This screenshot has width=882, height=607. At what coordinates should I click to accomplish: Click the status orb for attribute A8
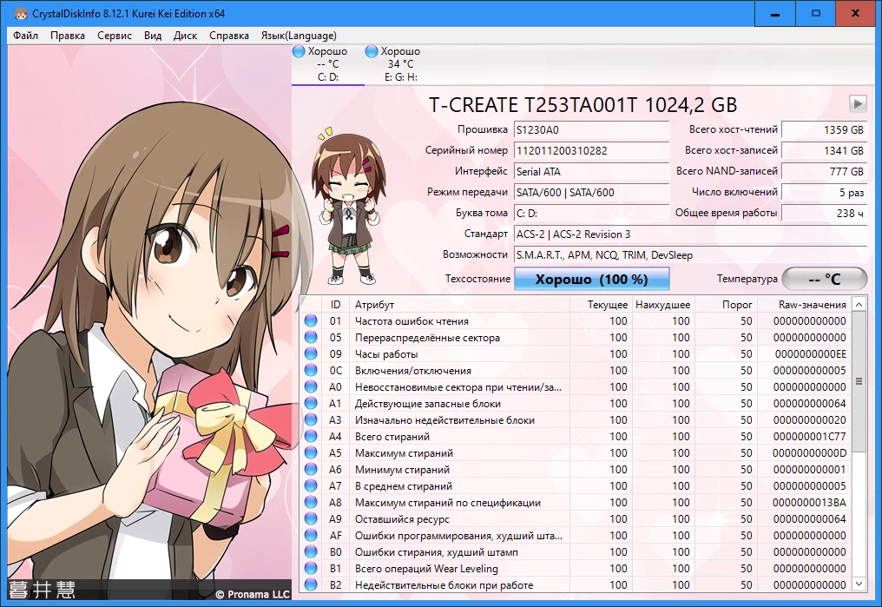[311, 503]
